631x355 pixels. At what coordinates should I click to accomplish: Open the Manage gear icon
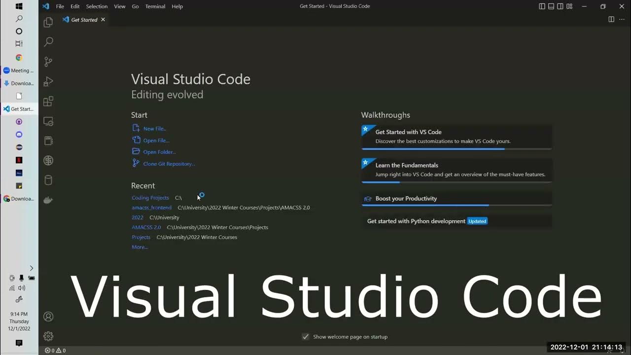(x=48, y=336)
